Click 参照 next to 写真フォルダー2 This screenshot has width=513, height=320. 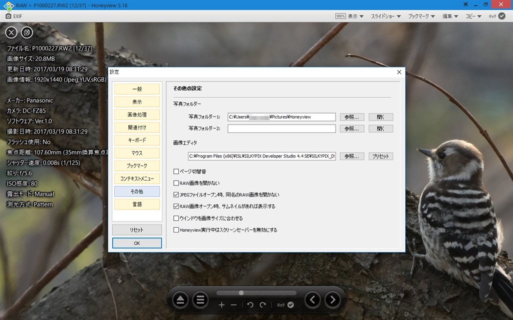tap(352, 128)
